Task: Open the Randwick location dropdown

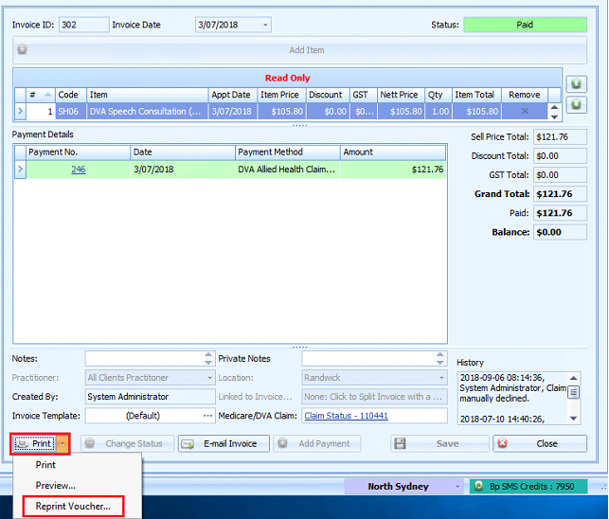Action: pos(441,378)
